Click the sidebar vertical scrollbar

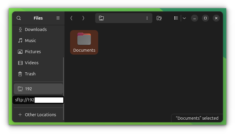64,88
